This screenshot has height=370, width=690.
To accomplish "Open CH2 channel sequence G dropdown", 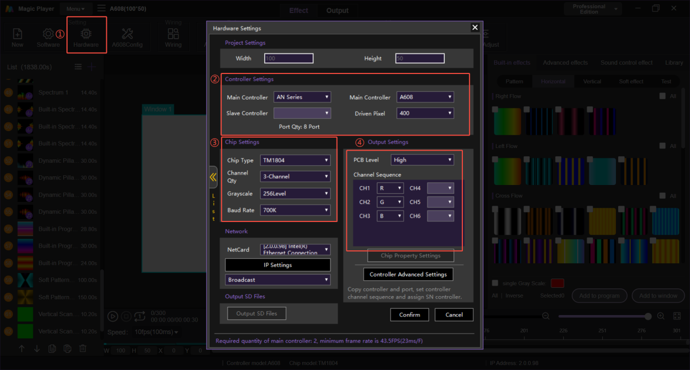I will [390, 202].
